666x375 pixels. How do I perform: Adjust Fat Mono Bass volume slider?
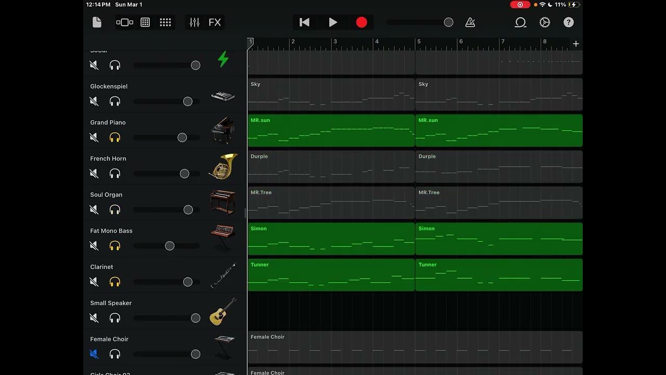click(x=166, y=246)
